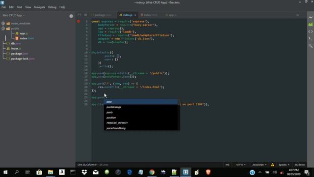Open File Explorer from the taskbar
Screen dimensions: 314x177
[51, 172]
